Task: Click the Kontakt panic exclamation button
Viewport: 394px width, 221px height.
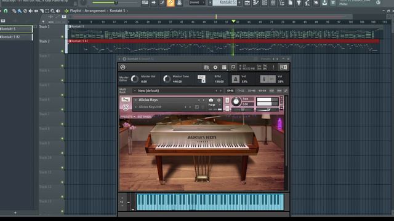Action: 273,67
